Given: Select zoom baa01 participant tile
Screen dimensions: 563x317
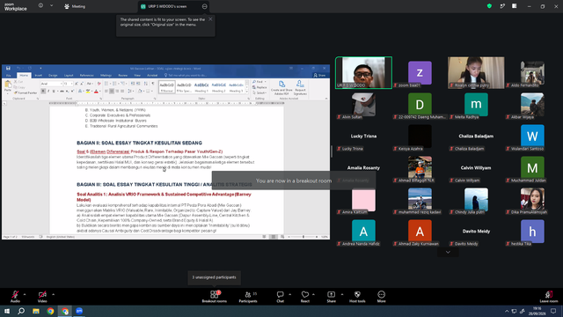Looking at the screenshot, I should [420, 72].
